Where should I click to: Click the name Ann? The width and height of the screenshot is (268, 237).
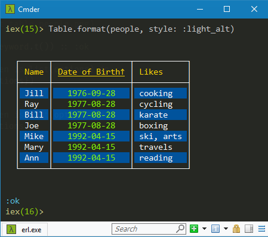[x=32, y=158]
